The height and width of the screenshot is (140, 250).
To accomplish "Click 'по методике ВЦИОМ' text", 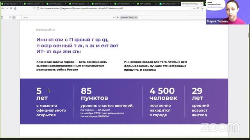I will pos(95,116).
